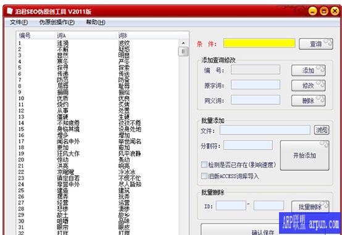Select row 3 with 明显
The width and height of the screenshot is (342, 235).
[x=98, y=56]
